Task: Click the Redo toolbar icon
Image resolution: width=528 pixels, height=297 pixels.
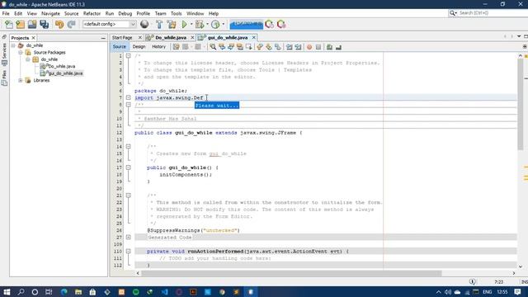Action: coord(71,24)
